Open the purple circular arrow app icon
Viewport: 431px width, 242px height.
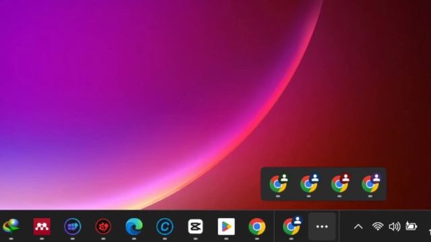(x=73, y=227)
